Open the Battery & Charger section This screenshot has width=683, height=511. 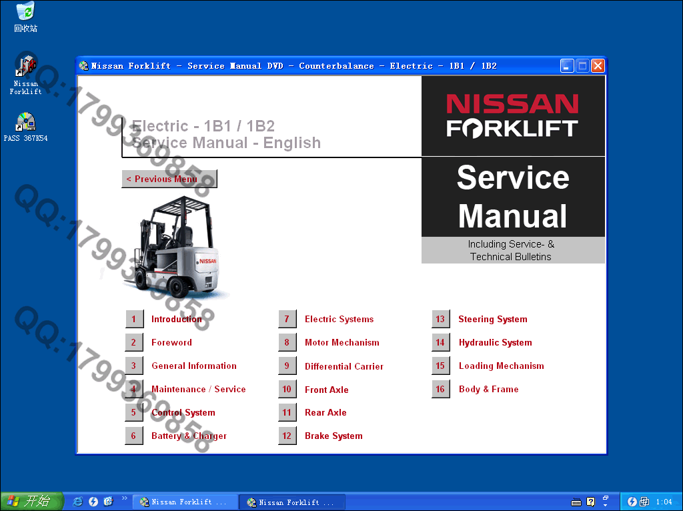click(x=189, y=436)
